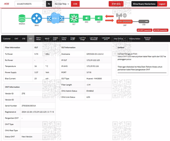Click serial number ZTEGD815E51A
The image size is (170, 141).
tap(29, 106)
